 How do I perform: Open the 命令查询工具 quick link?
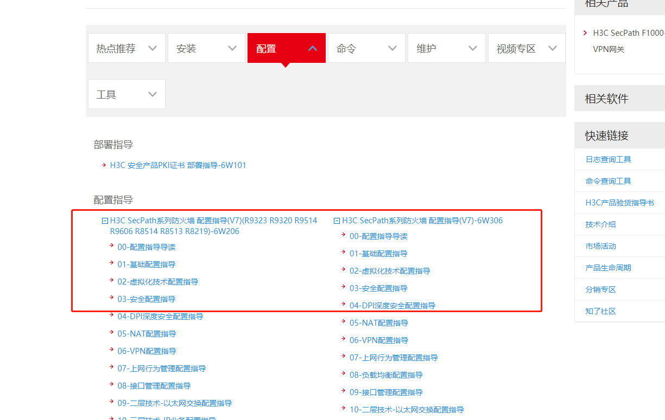point(608,181)
